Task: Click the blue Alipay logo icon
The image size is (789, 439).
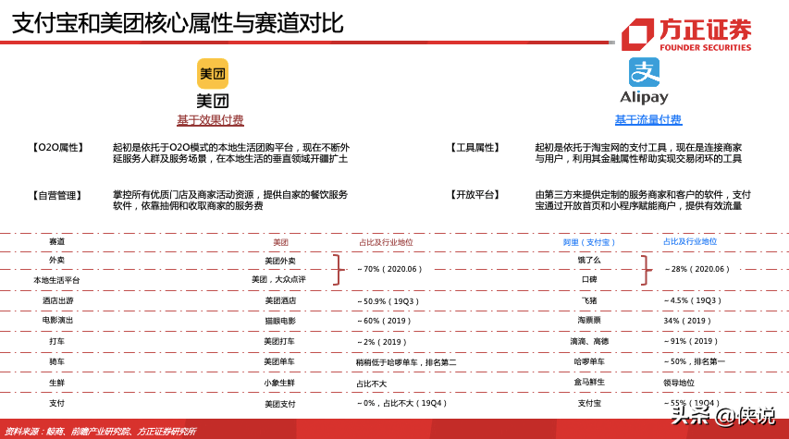Action: click(644, 72)
